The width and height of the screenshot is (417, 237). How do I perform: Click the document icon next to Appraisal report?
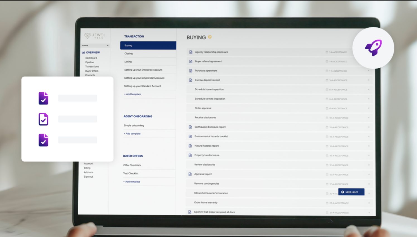190,174
